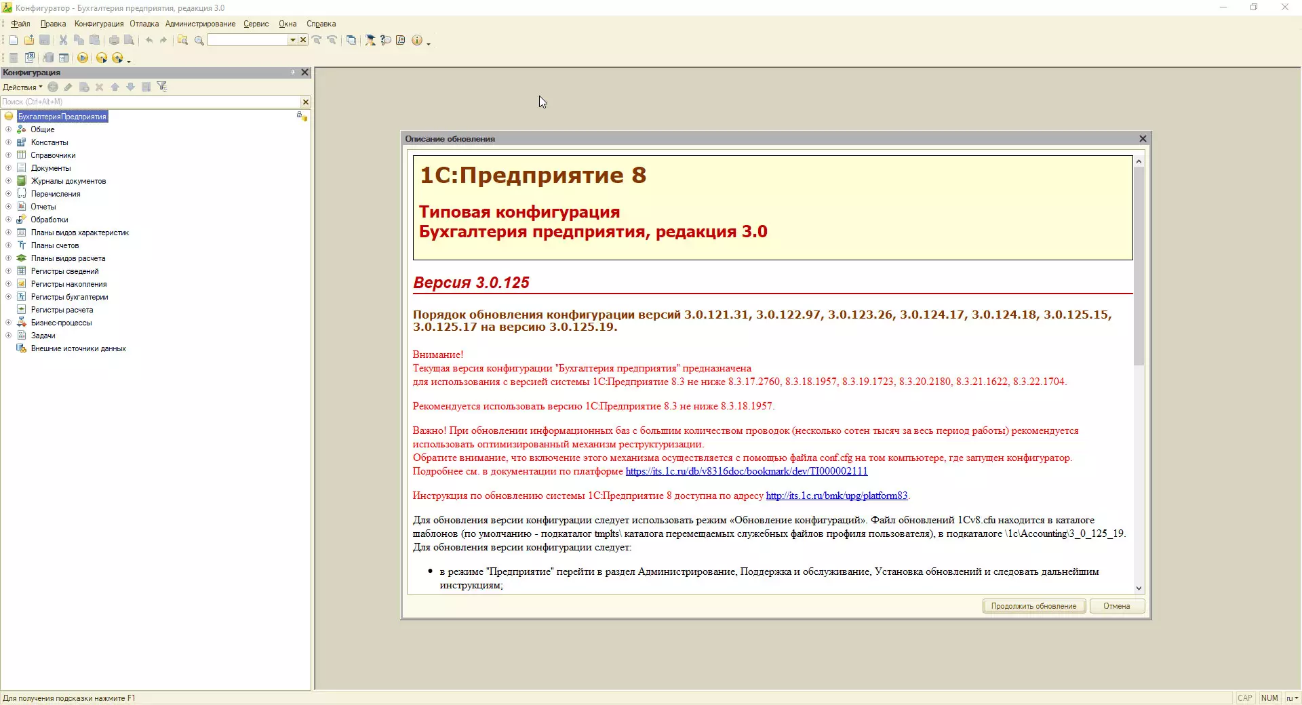Close the Описание обновления dialog
This screenshot has height=705, width=1302.
pos(1143,139)
